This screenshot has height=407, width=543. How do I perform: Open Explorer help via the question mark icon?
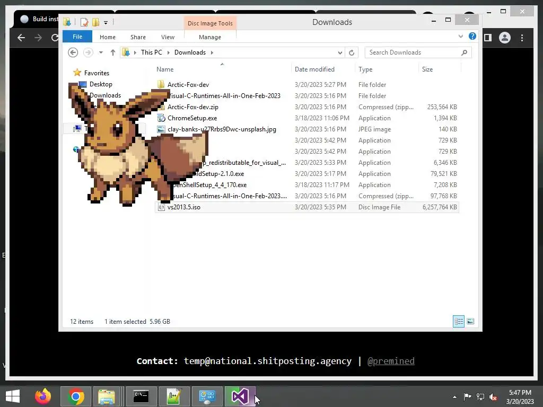[472, 36]
